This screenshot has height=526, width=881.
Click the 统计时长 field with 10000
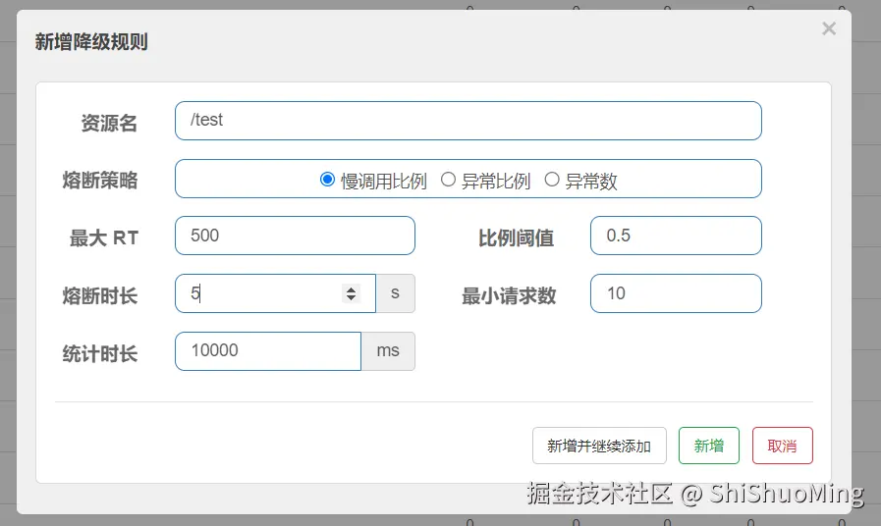point(268,351)
